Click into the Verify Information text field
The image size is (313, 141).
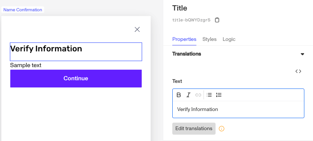click(238, 109)
